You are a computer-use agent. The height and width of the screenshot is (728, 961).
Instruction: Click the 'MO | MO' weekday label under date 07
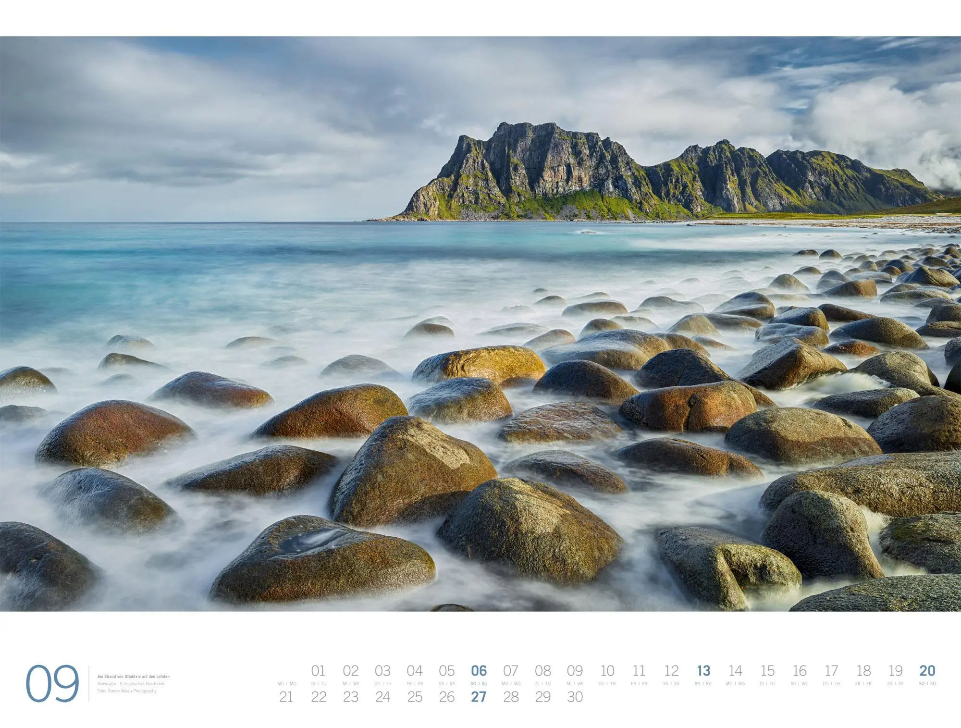tap(511, 684)
